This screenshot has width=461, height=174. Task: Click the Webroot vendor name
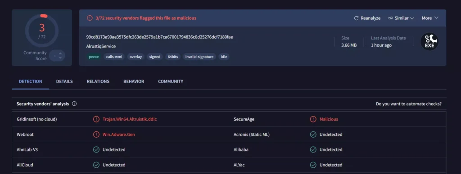point(25,135)
